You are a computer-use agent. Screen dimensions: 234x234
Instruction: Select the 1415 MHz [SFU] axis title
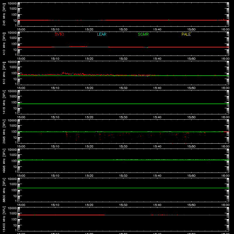[4, 102]
